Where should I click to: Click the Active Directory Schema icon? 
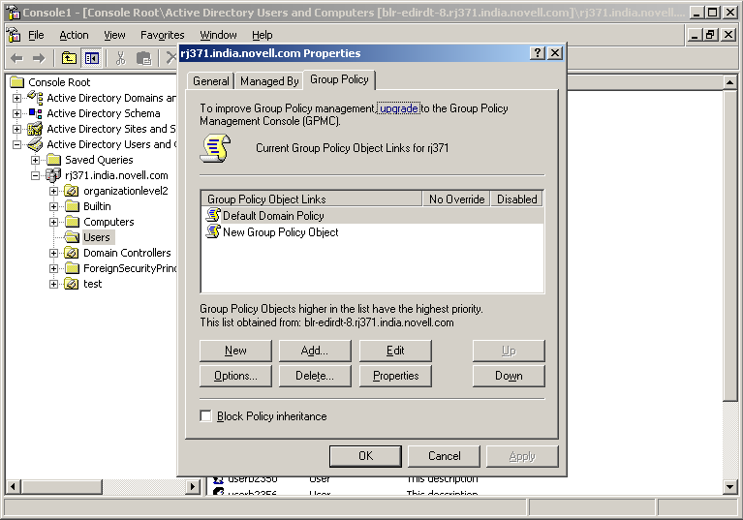(36, 113)
